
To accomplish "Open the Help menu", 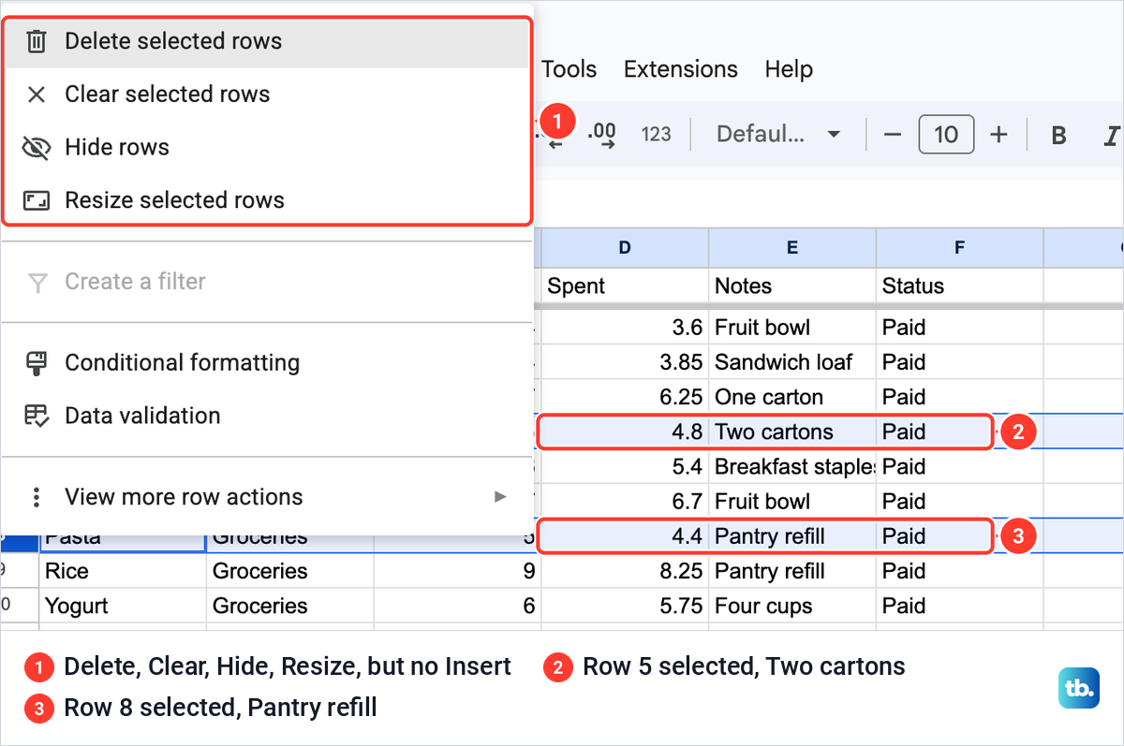I will [789, 69].
